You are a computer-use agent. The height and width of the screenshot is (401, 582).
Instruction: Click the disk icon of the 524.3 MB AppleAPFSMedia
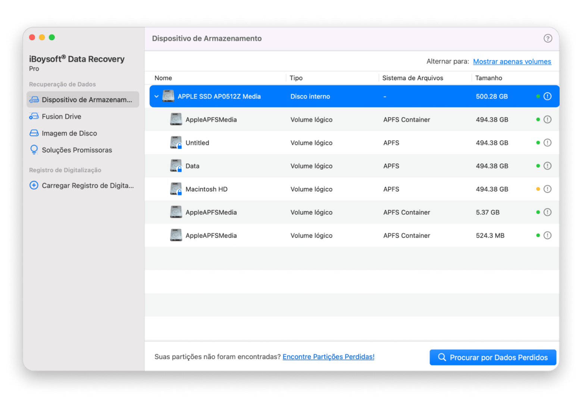pyautogui.click(x=176, y=235)
